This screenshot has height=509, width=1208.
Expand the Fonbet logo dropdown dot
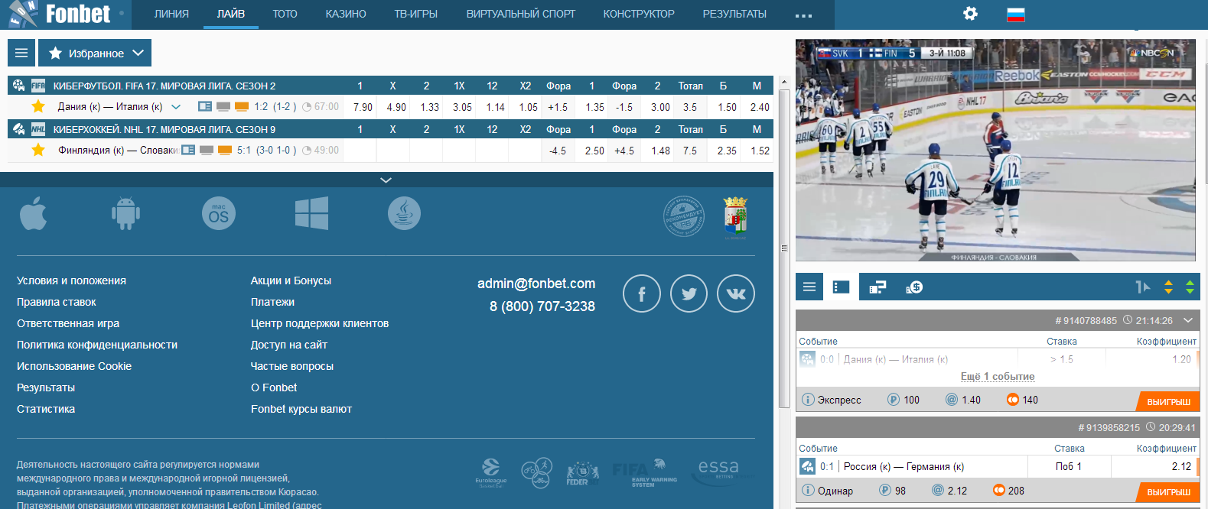122,14
